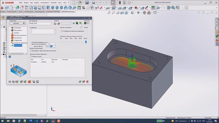Click the SolidCAM flame icon in toolbar
This screenshot has width=219, height=123.
coord(2,8)
